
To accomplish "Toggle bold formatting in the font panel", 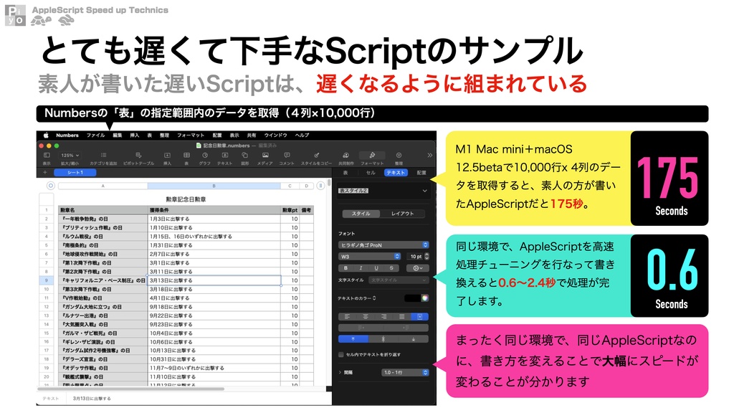I will point(346,267).
